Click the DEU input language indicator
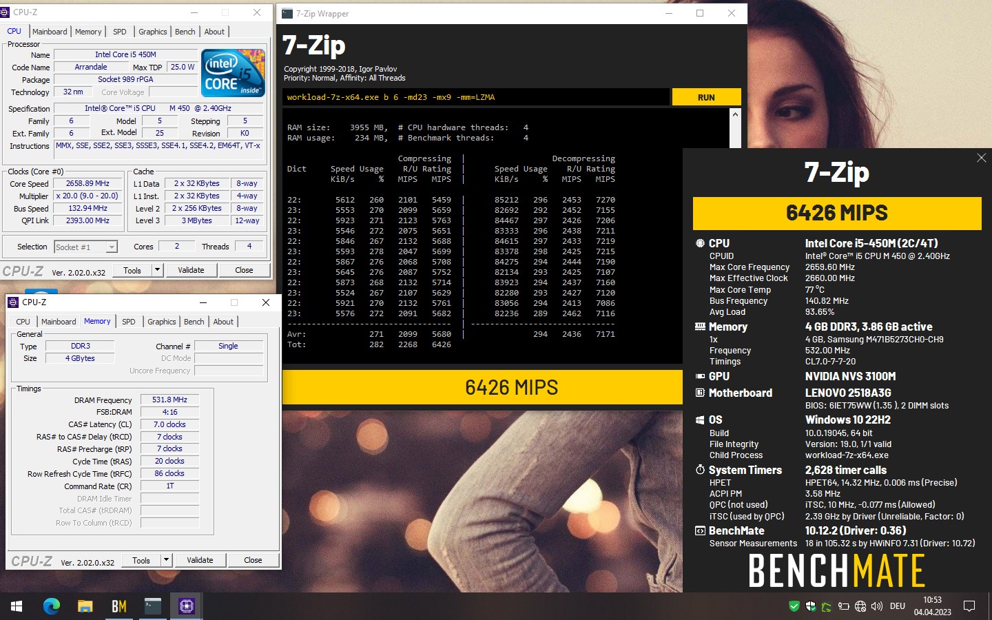992x620 pixels. [x=898, y=606]
